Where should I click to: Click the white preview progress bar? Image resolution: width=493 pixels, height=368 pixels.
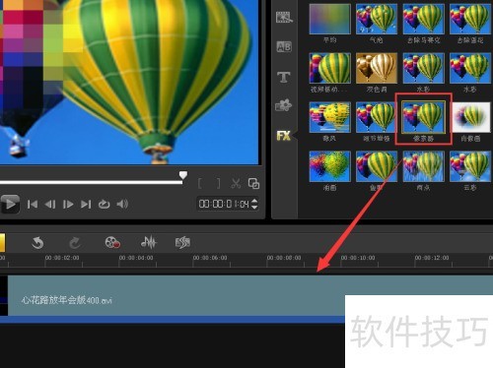point(91,182)
